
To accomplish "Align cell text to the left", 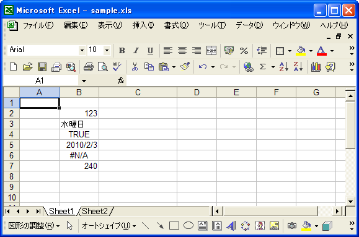I will coord(168,51).
